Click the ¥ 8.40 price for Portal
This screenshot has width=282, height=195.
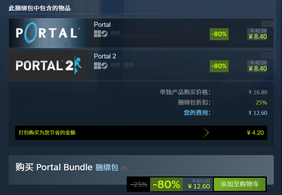point(258,37)
